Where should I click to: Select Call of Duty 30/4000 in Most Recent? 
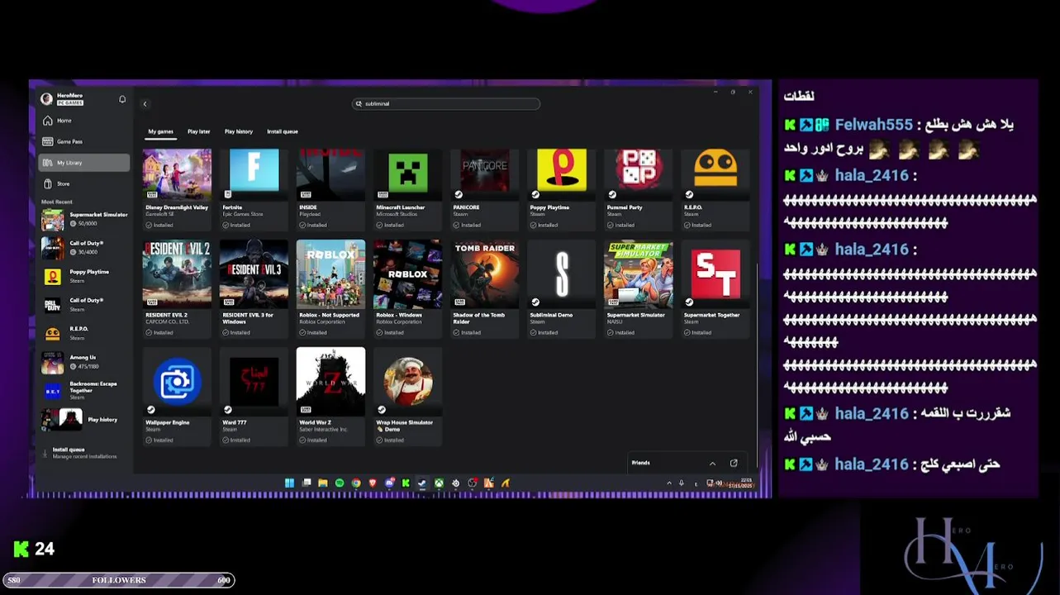(84, 248)
